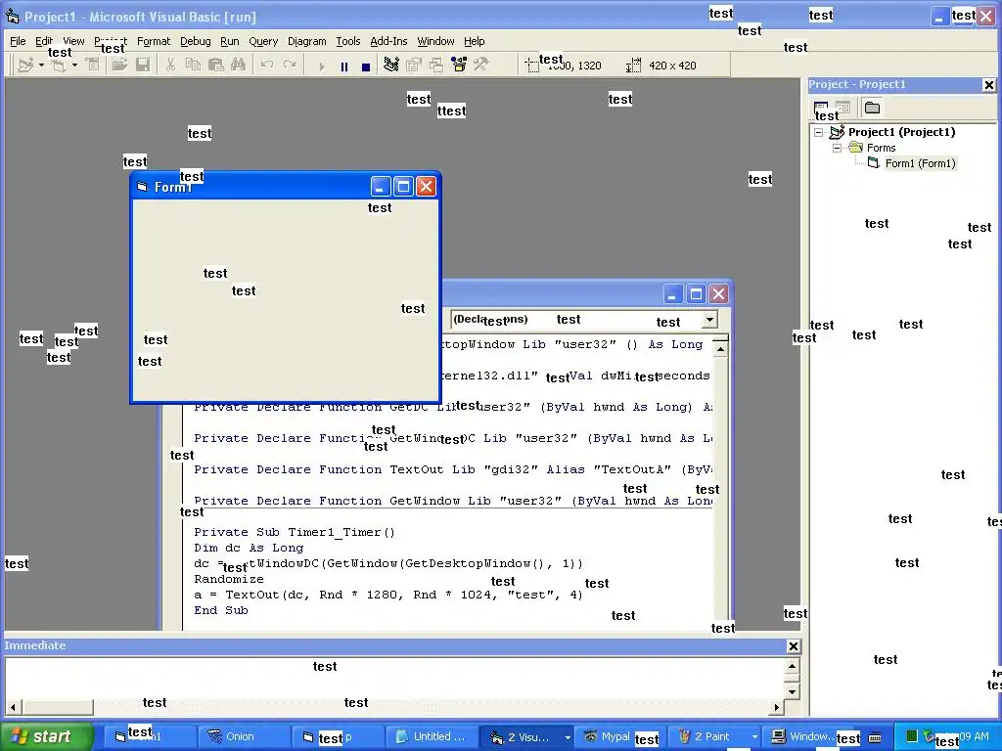
Task: Click the Paste clipboard icon
Action: tap(216, 65)
